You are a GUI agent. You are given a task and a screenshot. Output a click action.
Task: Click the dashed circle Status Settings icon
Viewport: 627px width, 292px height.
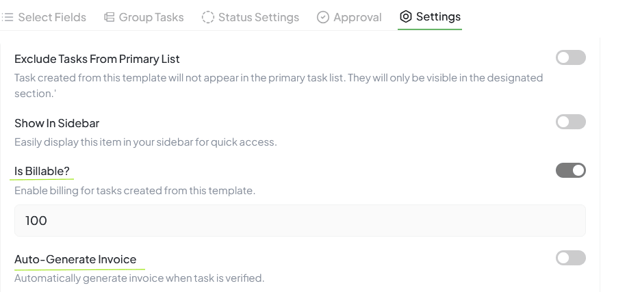coord(208,17)
